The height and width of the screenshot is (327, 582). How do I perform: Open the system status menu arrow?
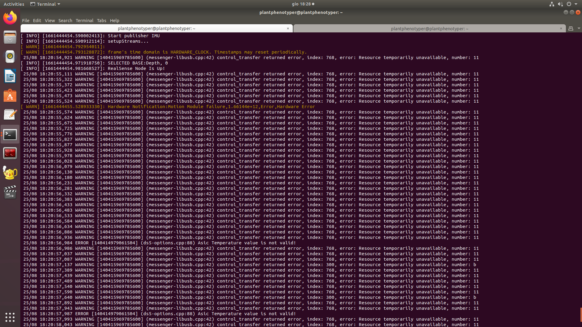pos(576,4)
